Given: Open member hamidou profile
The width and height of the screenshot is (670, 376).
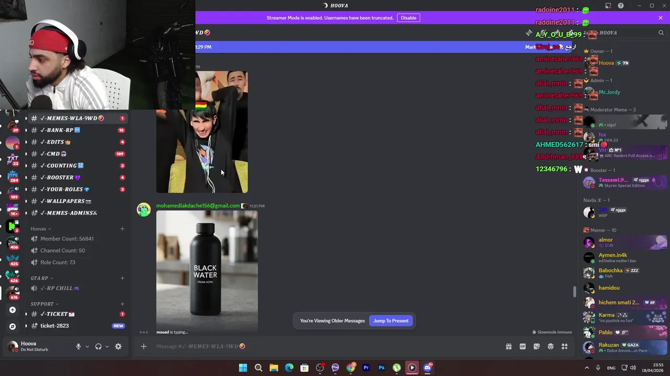Looking at the screenshot, I should click(x=624, y=288).
